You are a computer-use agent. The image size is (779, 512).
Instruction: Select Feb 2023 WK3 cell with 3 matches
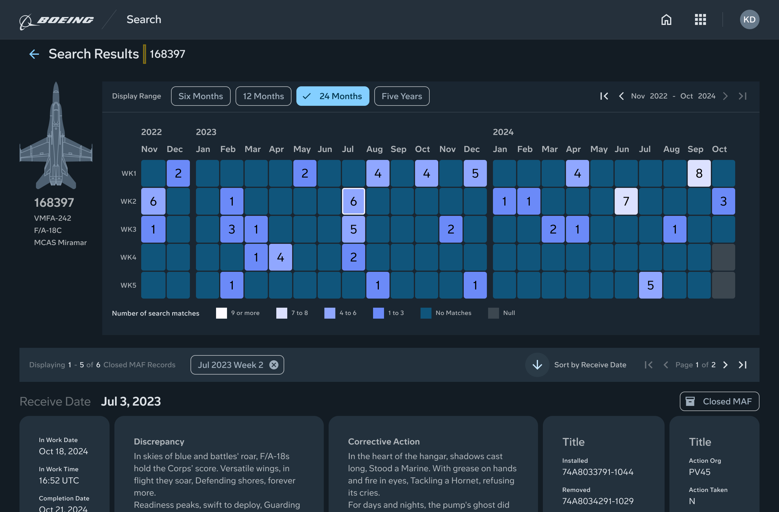pos(231,229)
